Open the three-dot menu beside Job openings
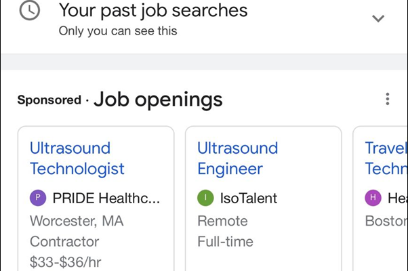The image size is (408, 271). coord(387,100)
